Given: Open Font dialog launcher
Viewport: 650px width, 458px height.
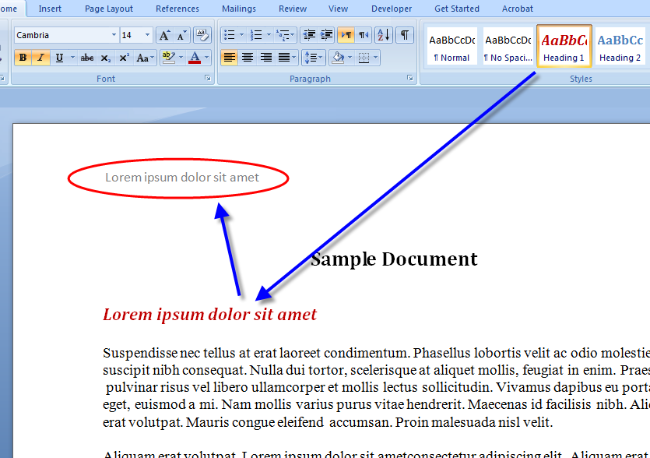Looking at the screenshot, I should click(x=208, y=79).
